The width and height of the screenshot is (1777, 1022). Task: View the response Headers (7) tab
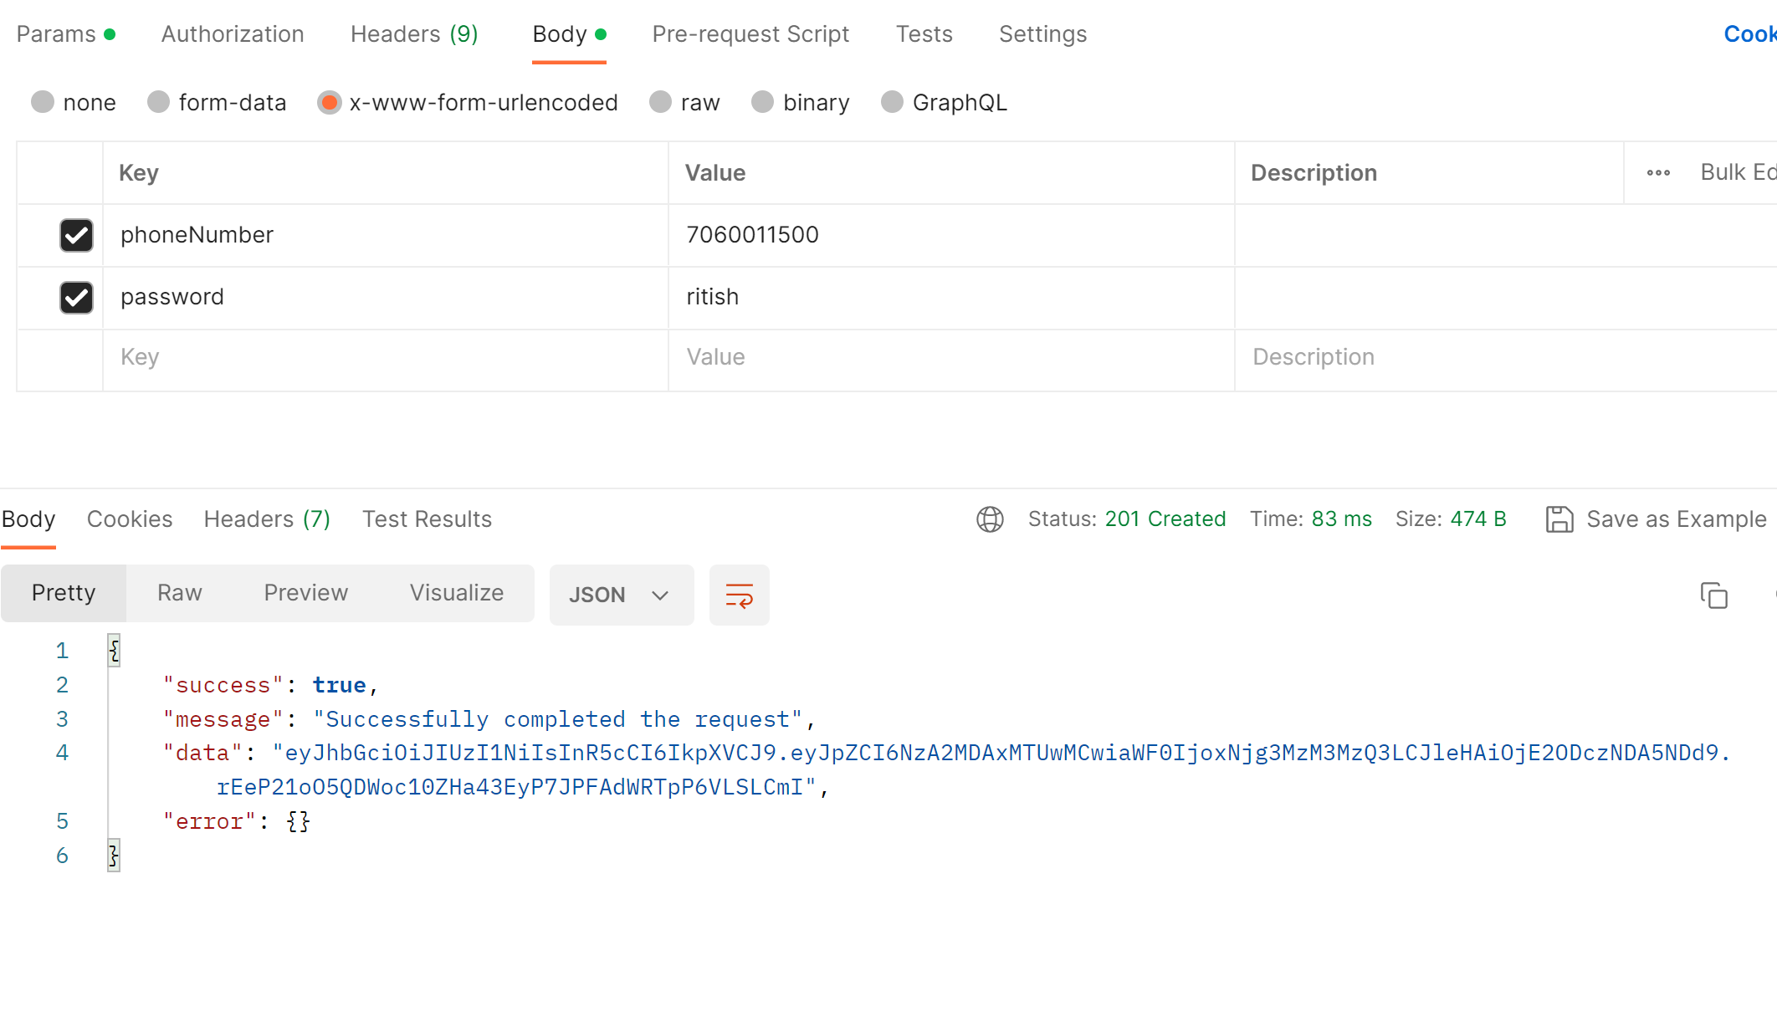[x=266, y=519]
